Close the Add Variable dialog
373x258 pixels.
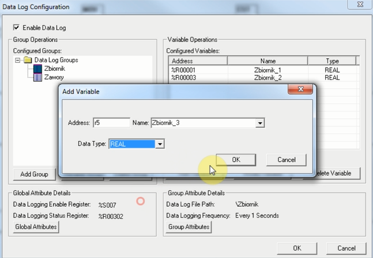tap(300, 89)
